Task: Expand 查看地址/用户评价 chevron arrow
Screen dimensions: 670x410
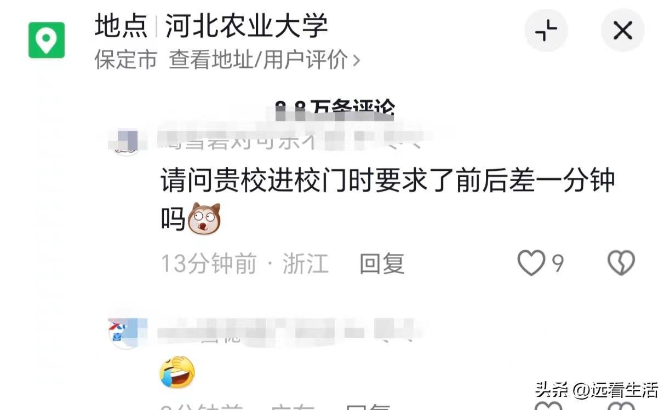Action: click(x=356, y=60)
